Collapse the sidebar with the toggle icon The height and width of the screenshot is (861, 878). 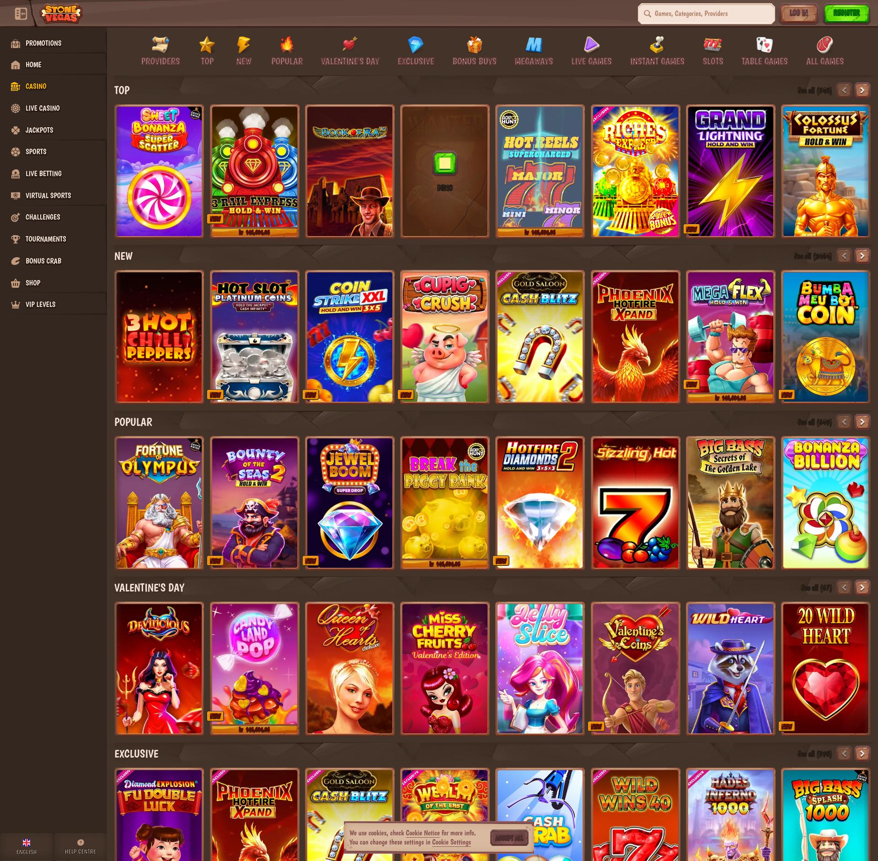(x=21, y=14)
